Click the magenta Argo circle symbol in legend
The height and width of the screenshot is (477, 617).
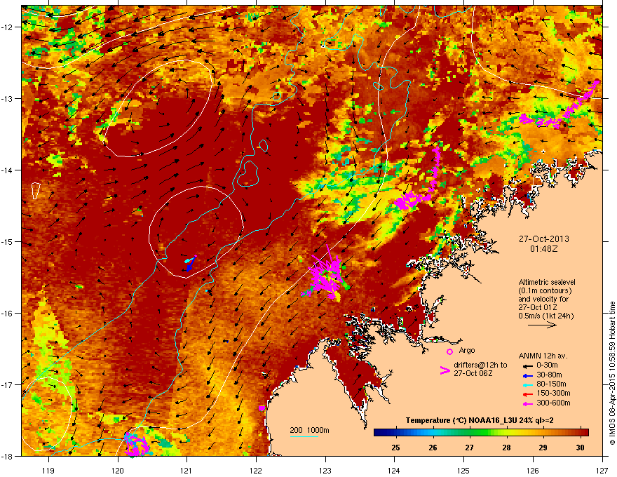coord(449,351)
